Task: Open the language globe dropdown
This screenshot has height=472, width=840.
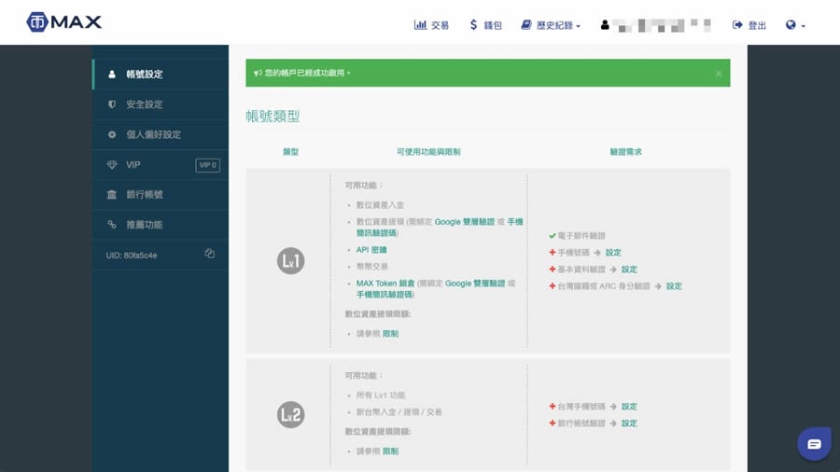Action: [x=795, y=25]
